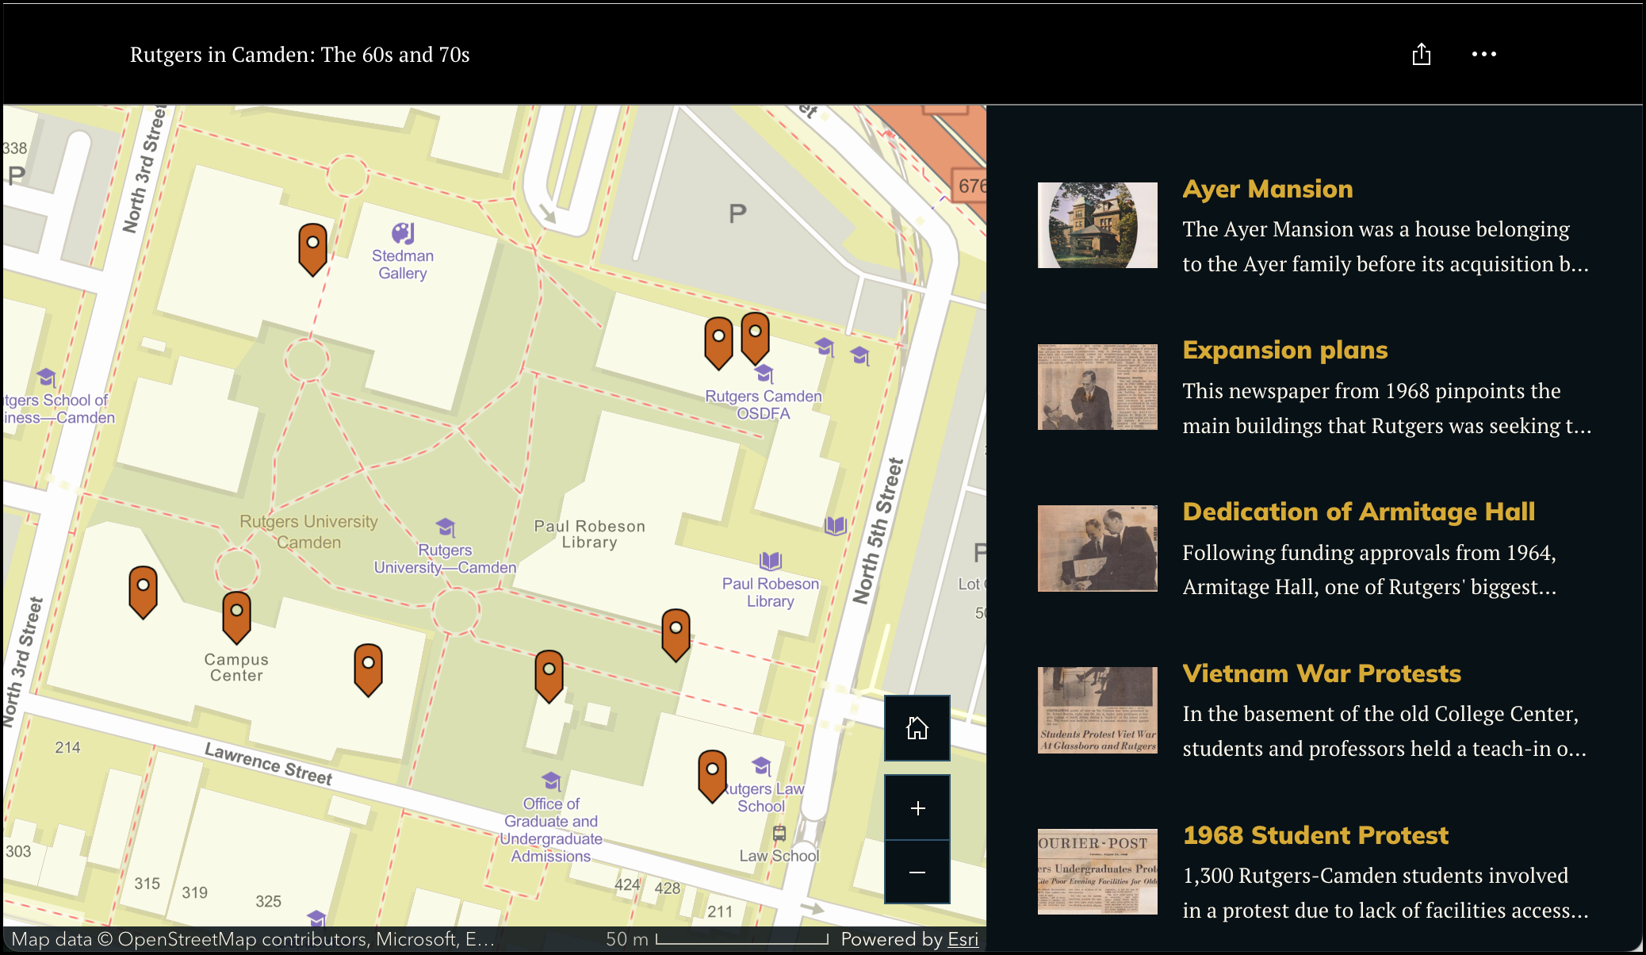The image size is (1646, 955).
Task: Click the Ayer Mansion house thumbnail
Action: click(x=1097, y=225)
